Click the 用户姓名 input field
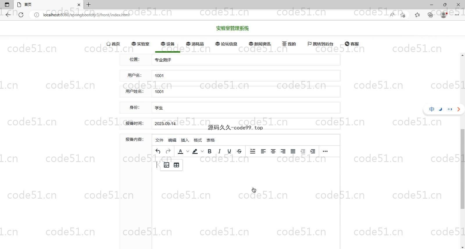This screenshot has height=249, width=465. tap(246, 92)
